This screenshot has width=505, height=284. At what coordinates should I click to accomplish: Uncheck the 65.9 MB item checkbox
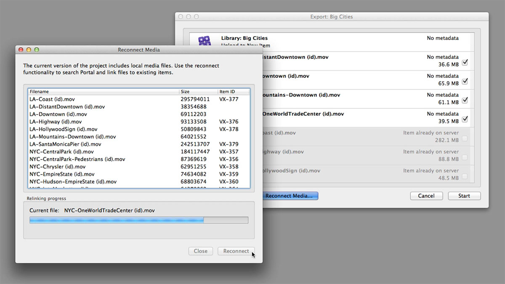465,81
